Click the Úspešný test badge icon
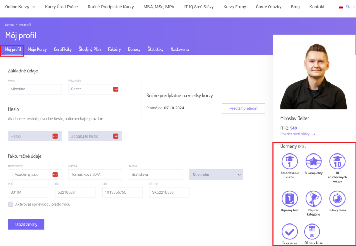 tap(290, 199)
